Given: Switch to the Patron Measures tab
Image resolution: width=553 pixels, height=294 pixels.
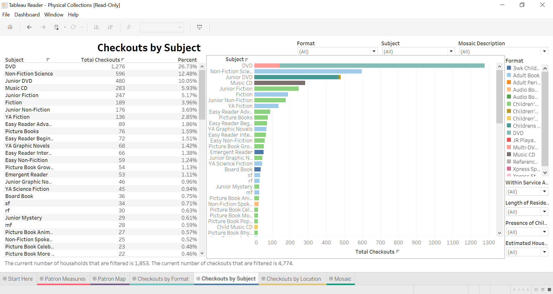Looking at the screenshot, I should point(63,279).
